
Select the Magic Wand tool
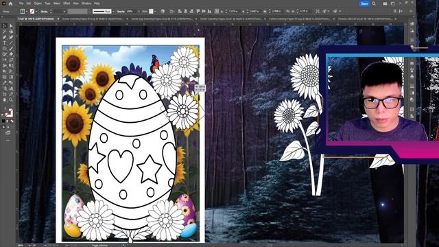click(5, 32)
